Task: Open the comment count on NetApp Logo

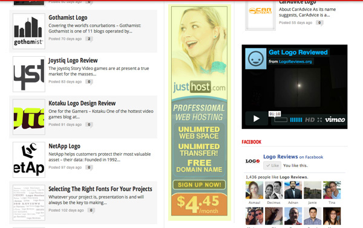Action: coord(89,168)
